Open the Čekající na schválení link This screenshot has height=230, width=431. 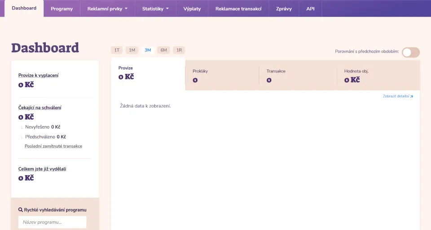coord(40,108)
